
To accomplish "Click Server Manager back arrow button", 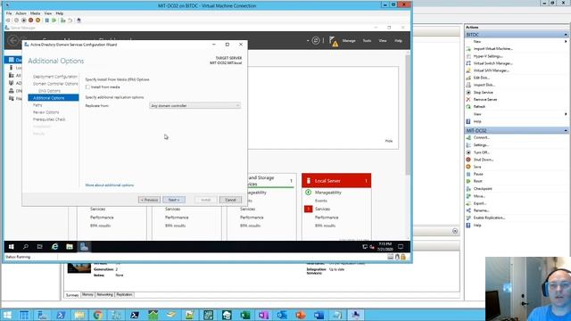I will [13, 40].
